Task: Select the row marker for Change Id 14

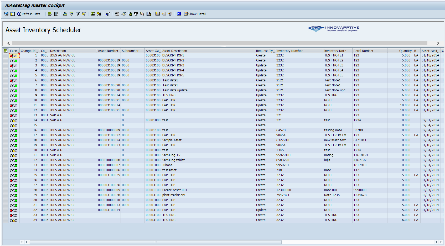Action: tap(6, 121)
